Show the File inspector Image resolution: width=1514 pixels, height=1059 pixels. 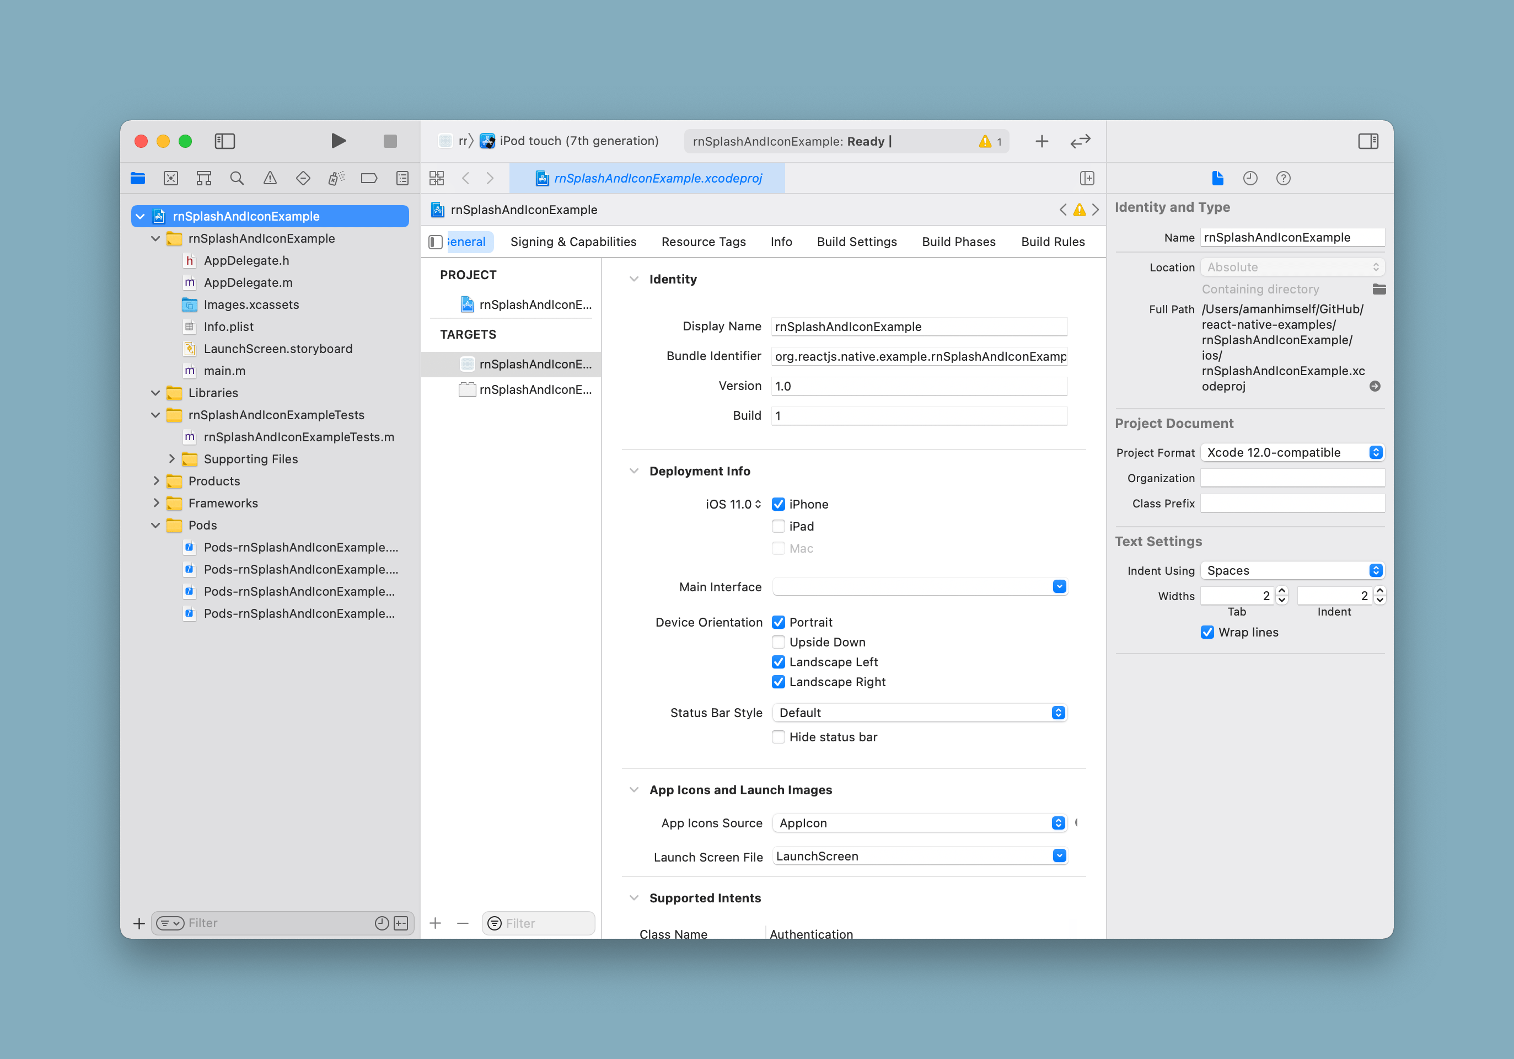tap(1217, 178)
